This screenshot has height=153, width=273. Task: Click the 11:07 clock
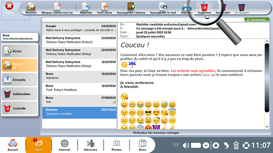pyautogui.click(x=261, y=145)
